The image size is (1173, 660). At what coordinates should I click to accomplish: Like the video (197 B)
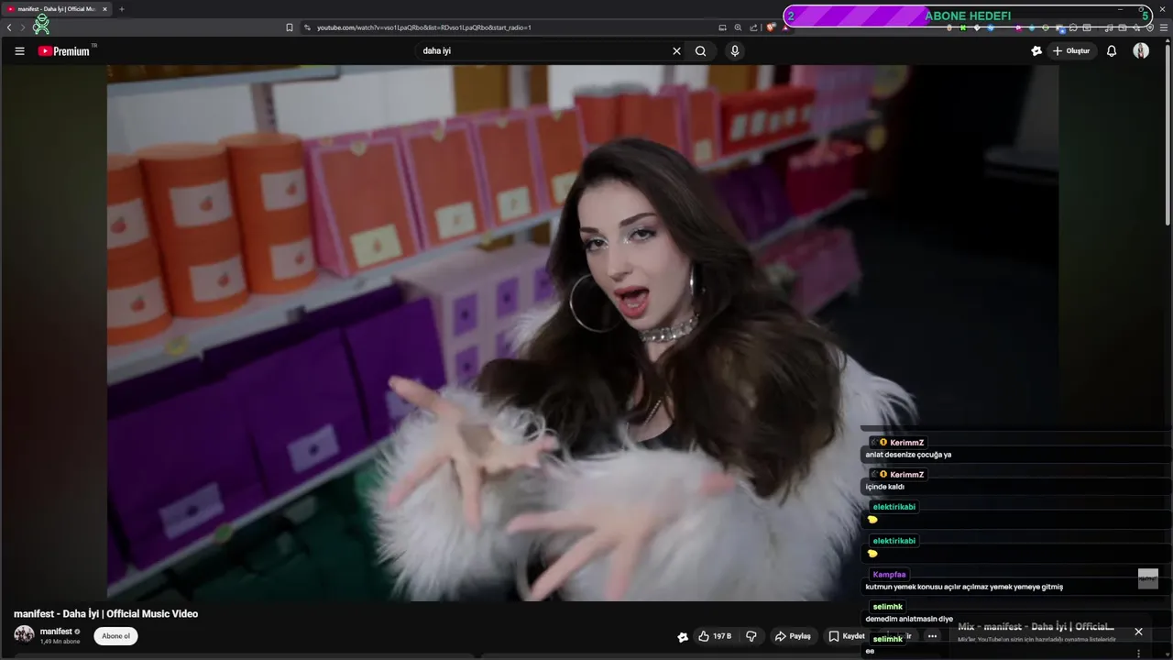[x=715, y=636]
